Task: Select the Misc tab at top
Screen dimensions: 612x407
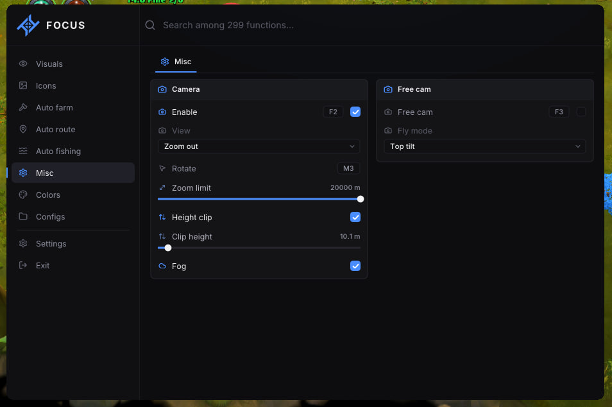Action: coord(176,62)
